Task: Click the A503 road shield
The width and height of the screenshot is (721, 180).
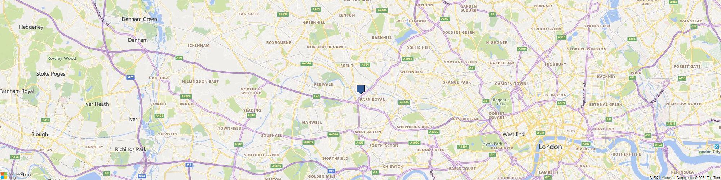Action: (x=561, y=37)
